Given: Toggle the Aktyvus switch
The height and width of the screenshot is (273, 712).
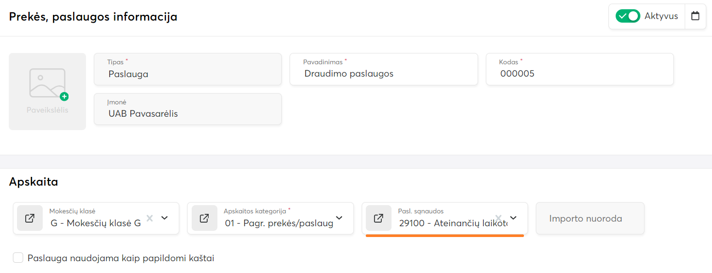Looking at the screenshot, I should [628, 16].
